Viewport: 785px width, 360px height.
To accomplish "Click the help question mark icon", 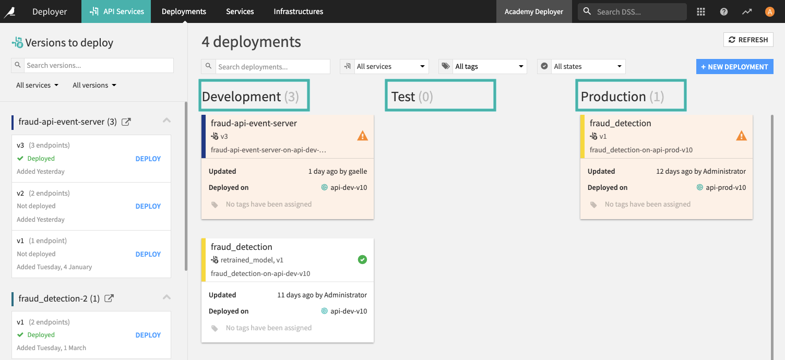I will (x=724, y=11).
